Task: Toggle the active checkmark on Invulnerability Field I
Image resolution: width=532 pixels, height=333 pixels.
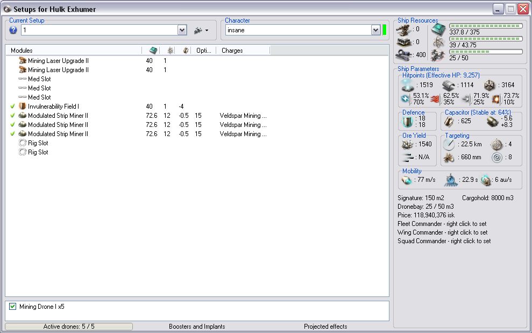Action: point(12,106)
